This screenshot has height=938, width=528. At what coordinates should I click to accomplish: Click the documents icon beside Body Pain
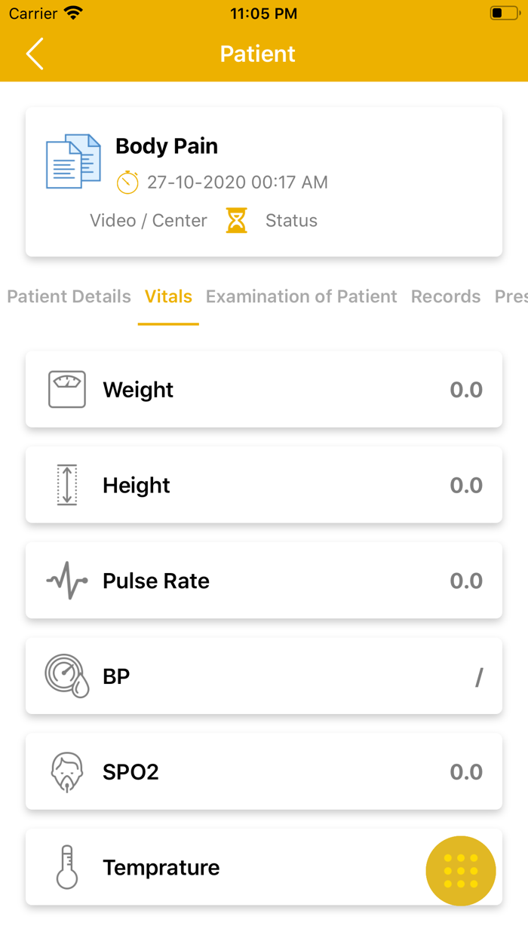(x=73, y=160)
